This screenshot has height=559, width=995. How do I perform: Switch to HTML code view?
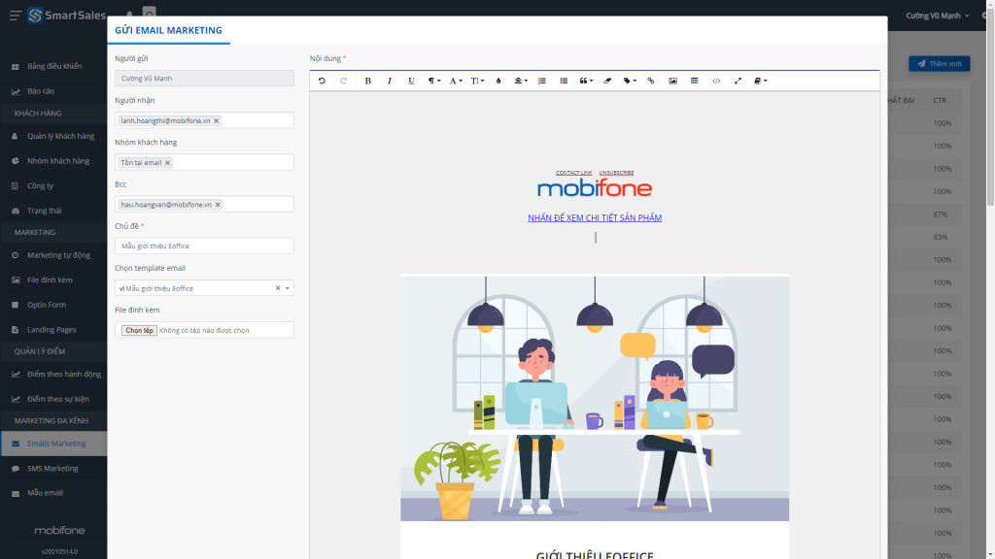tap(716, 81)
